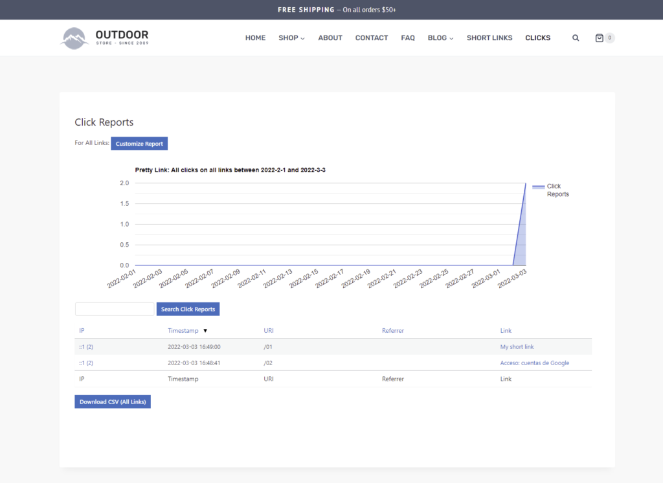Expand the SHOP dropdown menu
The width and height of the screenshot is (663, 483).
(x=291, y=38)
